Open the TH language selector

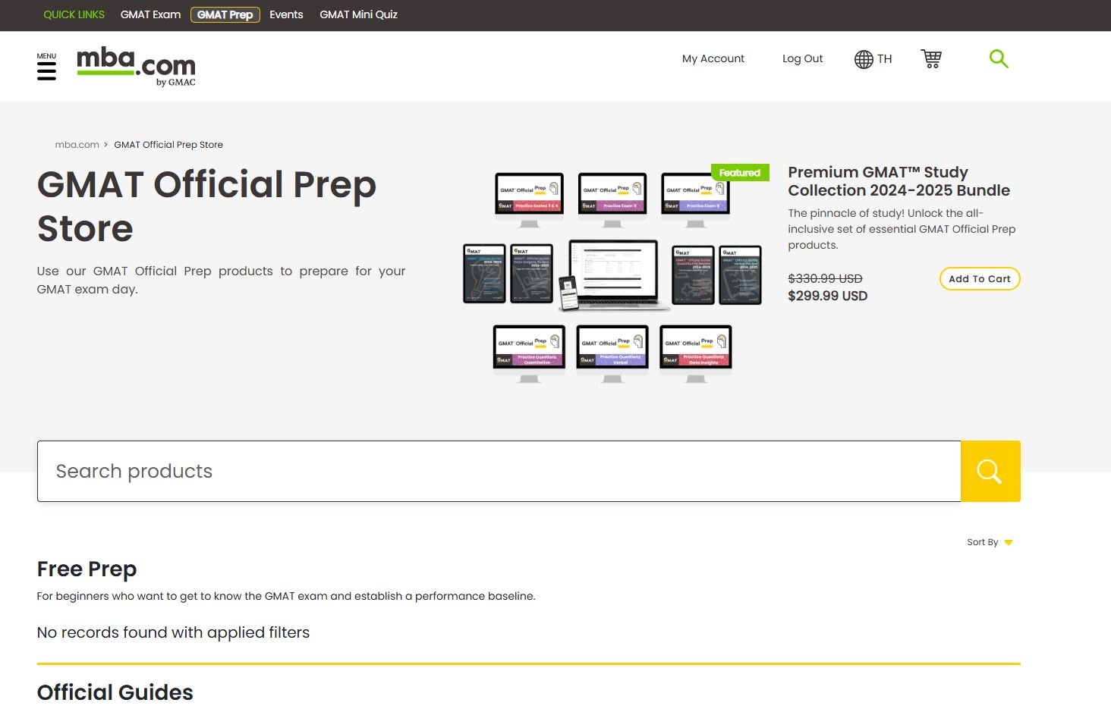point(885,59)
